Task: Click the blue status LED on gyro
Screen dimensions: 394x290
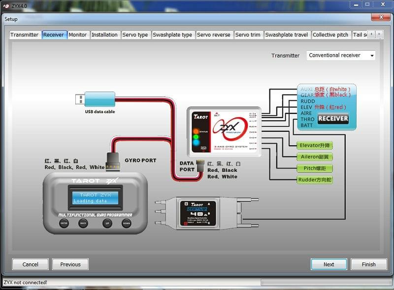Action: tap(196, 143)
